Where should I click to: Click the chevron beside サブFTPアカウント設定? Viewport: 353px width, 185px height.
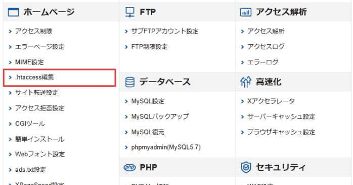(x=126, y=31)
